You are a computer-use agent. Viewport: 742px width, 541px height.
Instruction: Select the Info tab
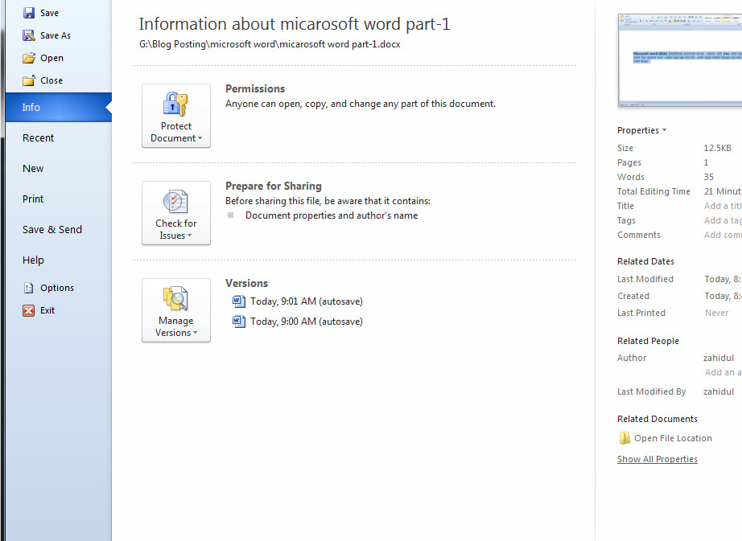tap(59, 107)
